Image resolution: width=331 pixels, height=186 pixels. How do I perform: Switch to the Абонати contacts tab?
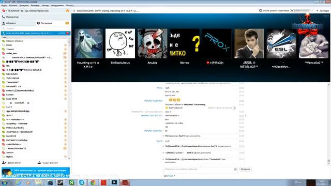pyautogui.click(x=18, y=23)
